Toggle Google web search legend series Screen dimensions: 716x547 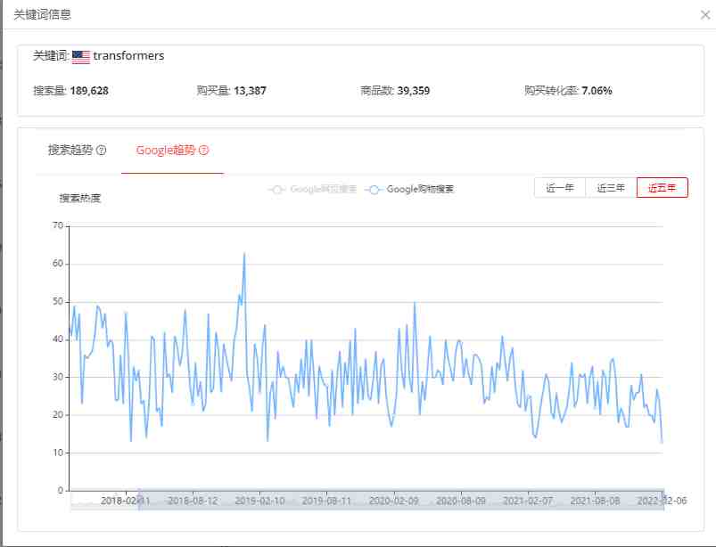tap(313, 189)
